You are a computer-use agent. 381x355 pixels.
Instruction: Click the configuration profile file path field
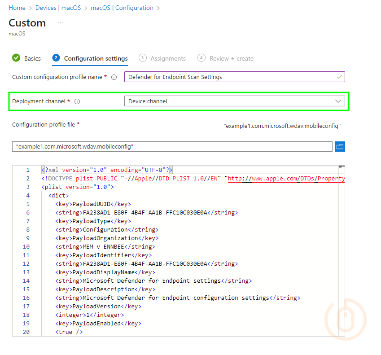(172, 146)
